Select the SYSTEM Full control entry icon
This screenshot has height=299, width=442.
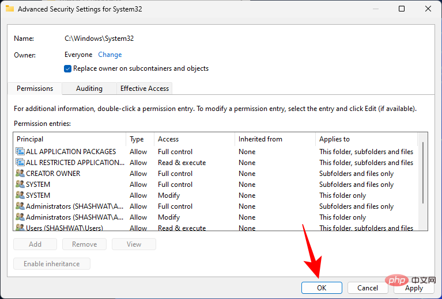[20, 185]
